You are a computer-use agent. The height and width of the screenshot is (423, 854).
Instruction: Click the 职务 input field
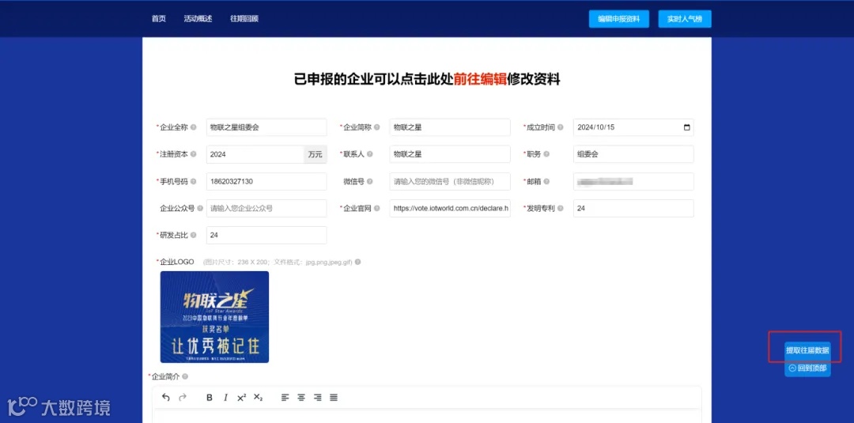[633, 154]
